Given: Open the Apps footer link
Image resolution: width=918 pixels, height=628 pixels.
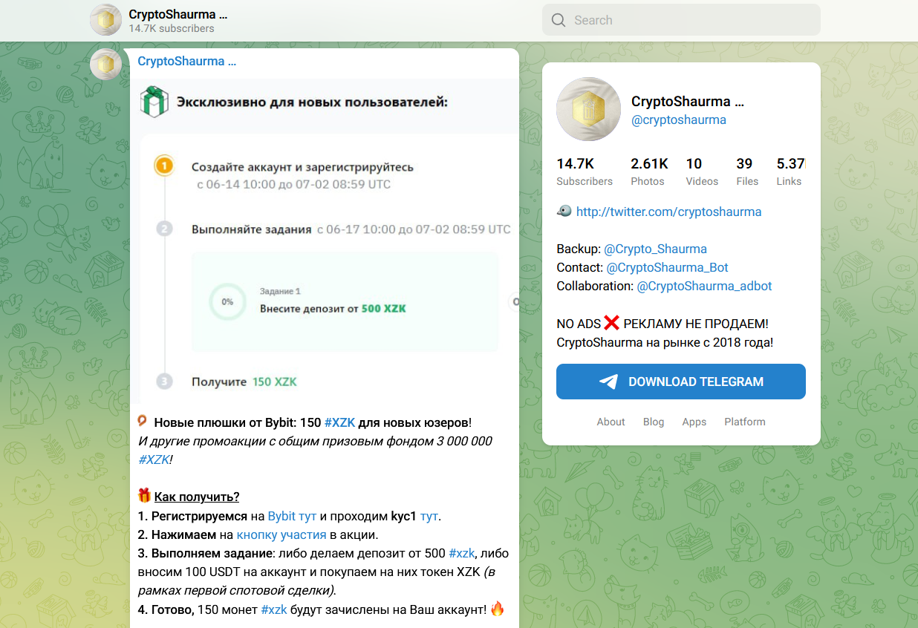Looking at the screenshot, I should [694, 422].
